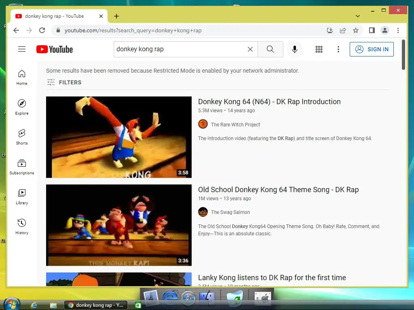The height and width of the screenshot is (310, 414).
Task: Click the SIGN IN button
Action: (372, 49)
